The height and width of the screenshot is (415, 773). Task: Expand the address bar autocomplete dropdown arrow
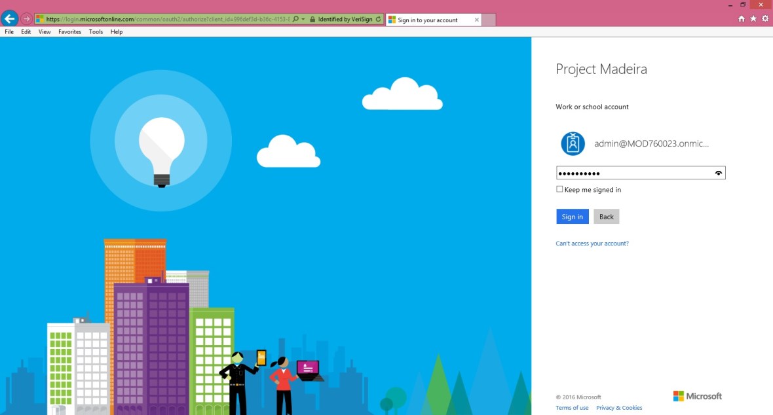coord(303,20)
